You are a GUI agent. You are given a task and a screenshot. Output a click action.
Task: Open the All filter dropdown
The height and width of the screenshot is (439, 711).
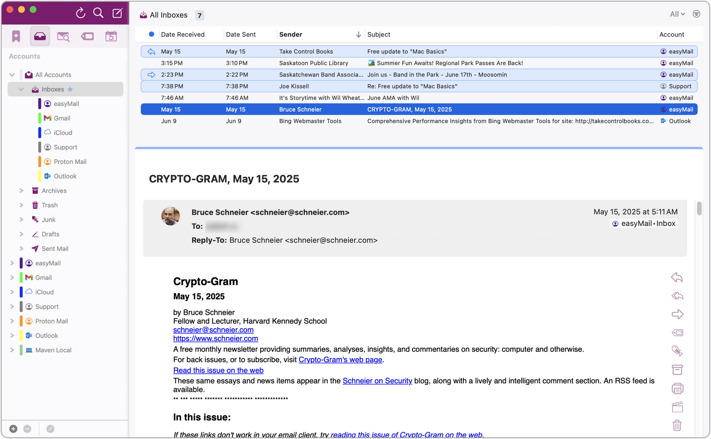pyautogui.click(x=677, y=14)
